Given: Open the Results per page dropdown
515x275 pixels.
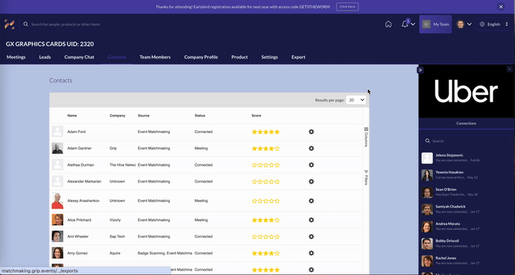Looking at the screenshot, I should click(356, 100).
